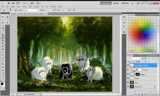Switch to the Painting workspace
The width and height of the screenshot is (160, 96).
tap(125, 3)
